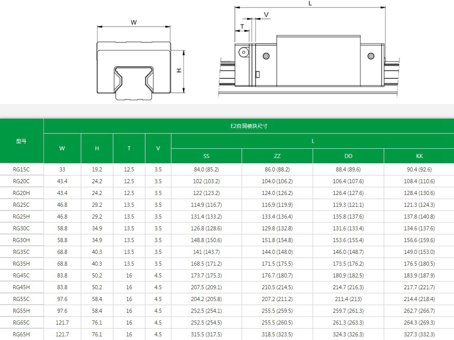The image size is (454, 340).
Task: Click the SS sub-column header
Action: pyautogui.click(x=206, y=156)
